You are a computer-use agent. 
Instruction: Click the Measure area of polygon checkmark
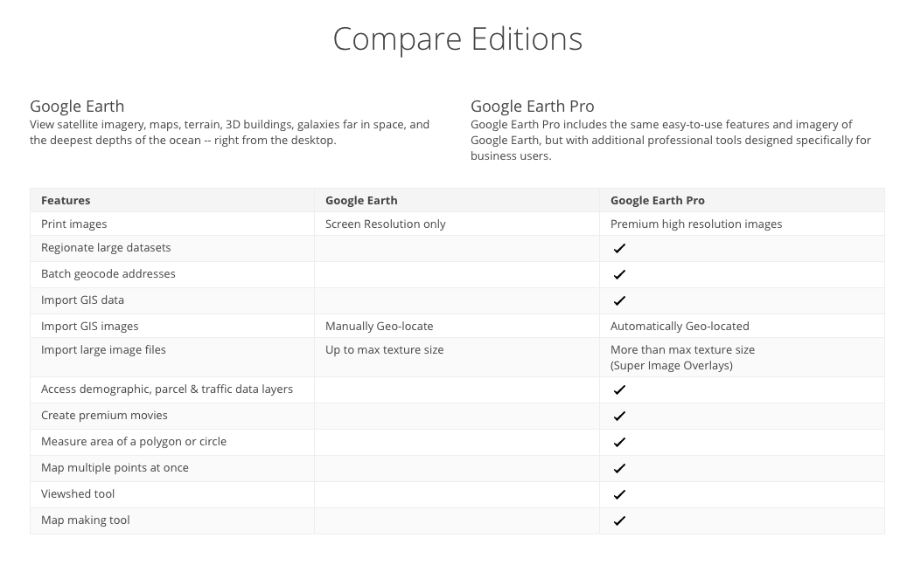tap(619, 443)
